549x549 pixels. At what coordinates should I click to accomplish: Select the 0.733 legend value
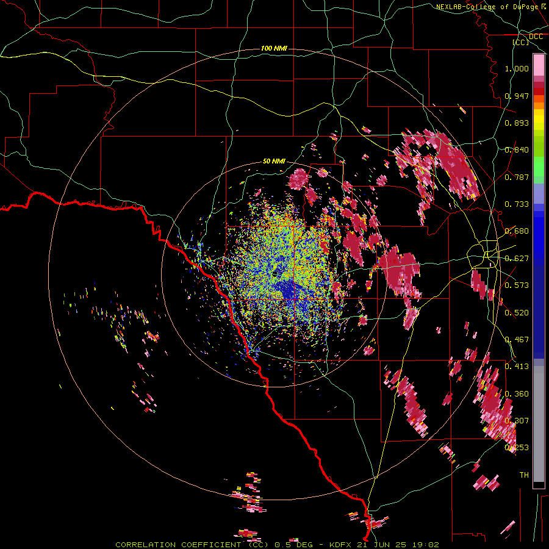(x=517, y=204)
